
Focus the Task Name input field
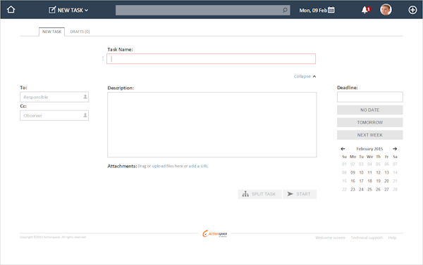(211, 59)
